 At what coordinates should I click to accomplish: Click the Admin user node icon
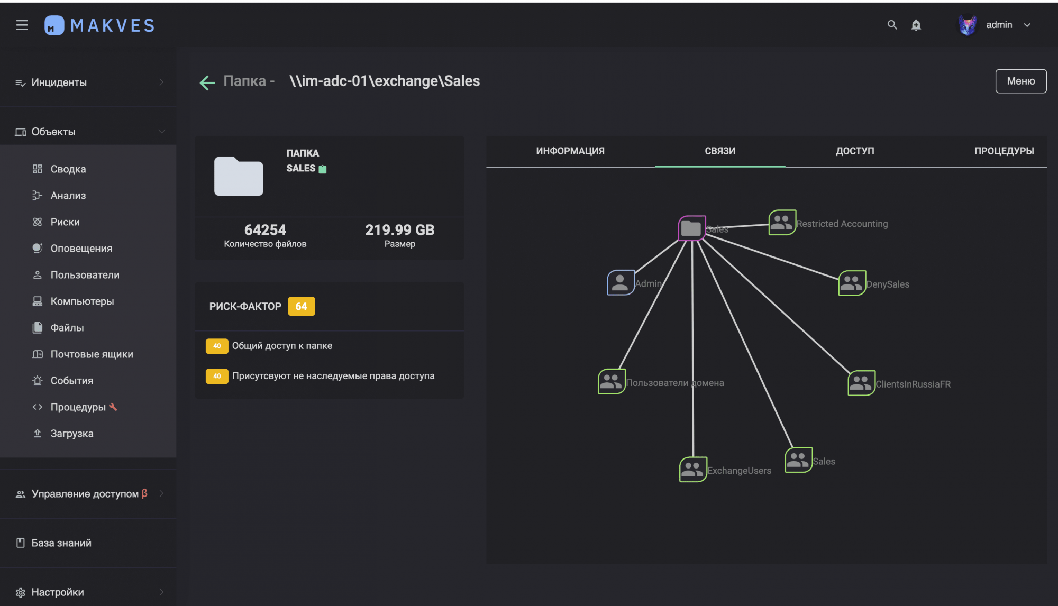620,283
